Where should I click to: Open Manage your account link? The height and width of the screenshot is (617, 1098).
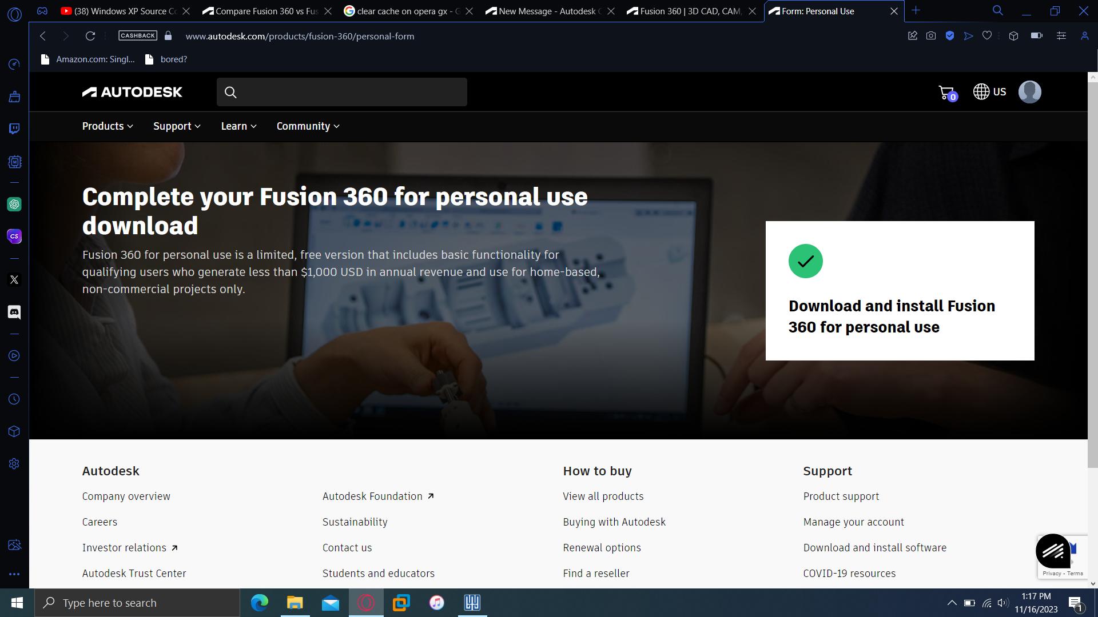854,522
